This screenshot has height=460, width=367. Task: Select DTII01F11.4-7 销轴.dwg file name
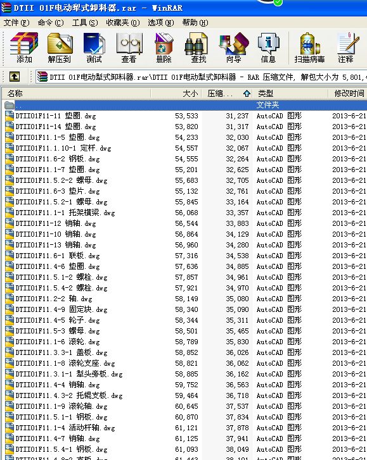(58, 438)
